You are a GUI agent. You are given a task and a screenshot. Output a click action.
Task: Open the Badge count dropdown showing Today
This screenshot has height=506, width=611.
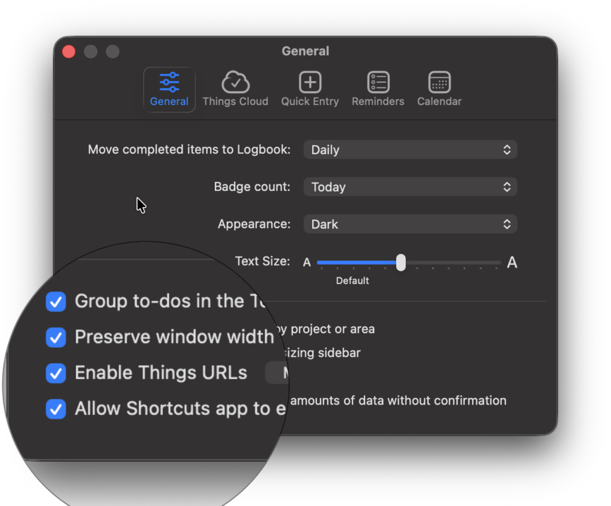410,187
